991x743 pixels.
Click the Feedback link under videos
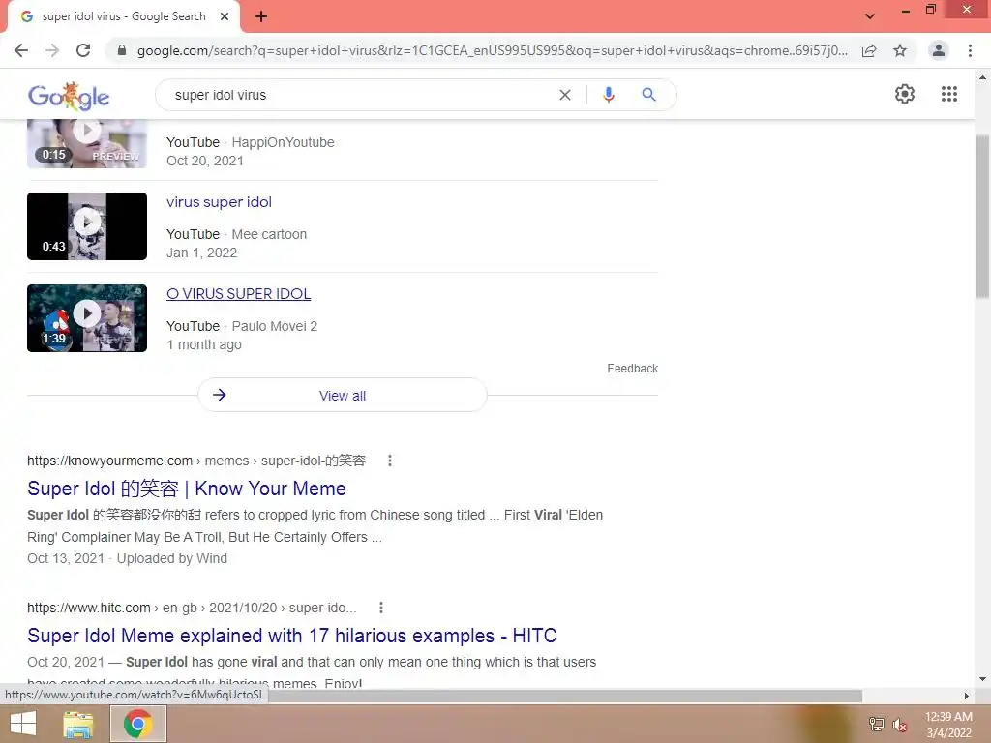point(632,369)
